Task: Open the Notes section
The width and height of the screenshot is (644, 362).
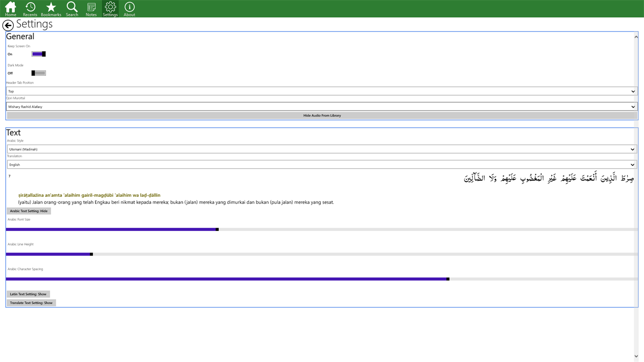Action: pyautogui.click(x=91, y=8)
